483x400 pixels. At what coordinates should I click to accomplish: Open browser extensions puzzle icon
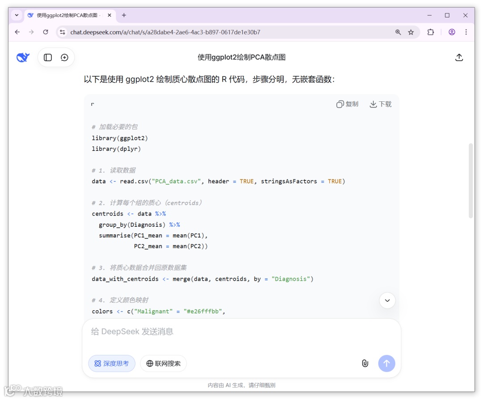tap(431, 32)
